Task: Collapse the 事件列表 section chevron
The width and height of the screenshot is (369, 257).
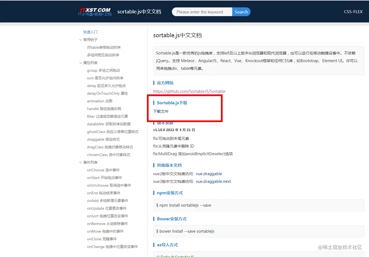Action: [x=81, y=162]
